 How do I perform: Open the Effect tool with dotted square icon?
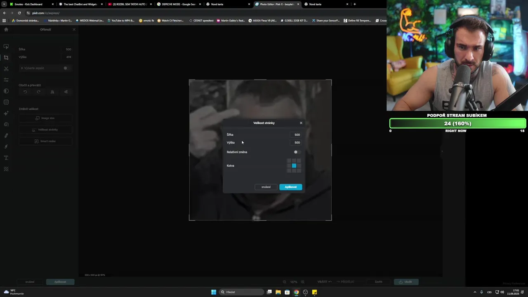(6, 102)
